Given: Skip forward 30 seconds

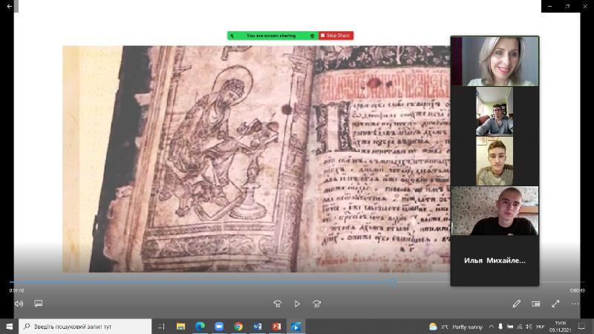Looking at the screenshot, I should tap(317, 304).
